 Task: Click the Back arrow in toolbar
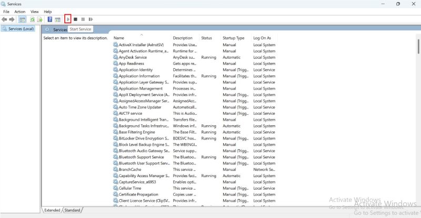pos(4,19)
